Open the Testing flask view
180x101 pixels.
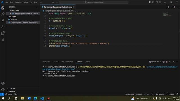tap(3, 39)
